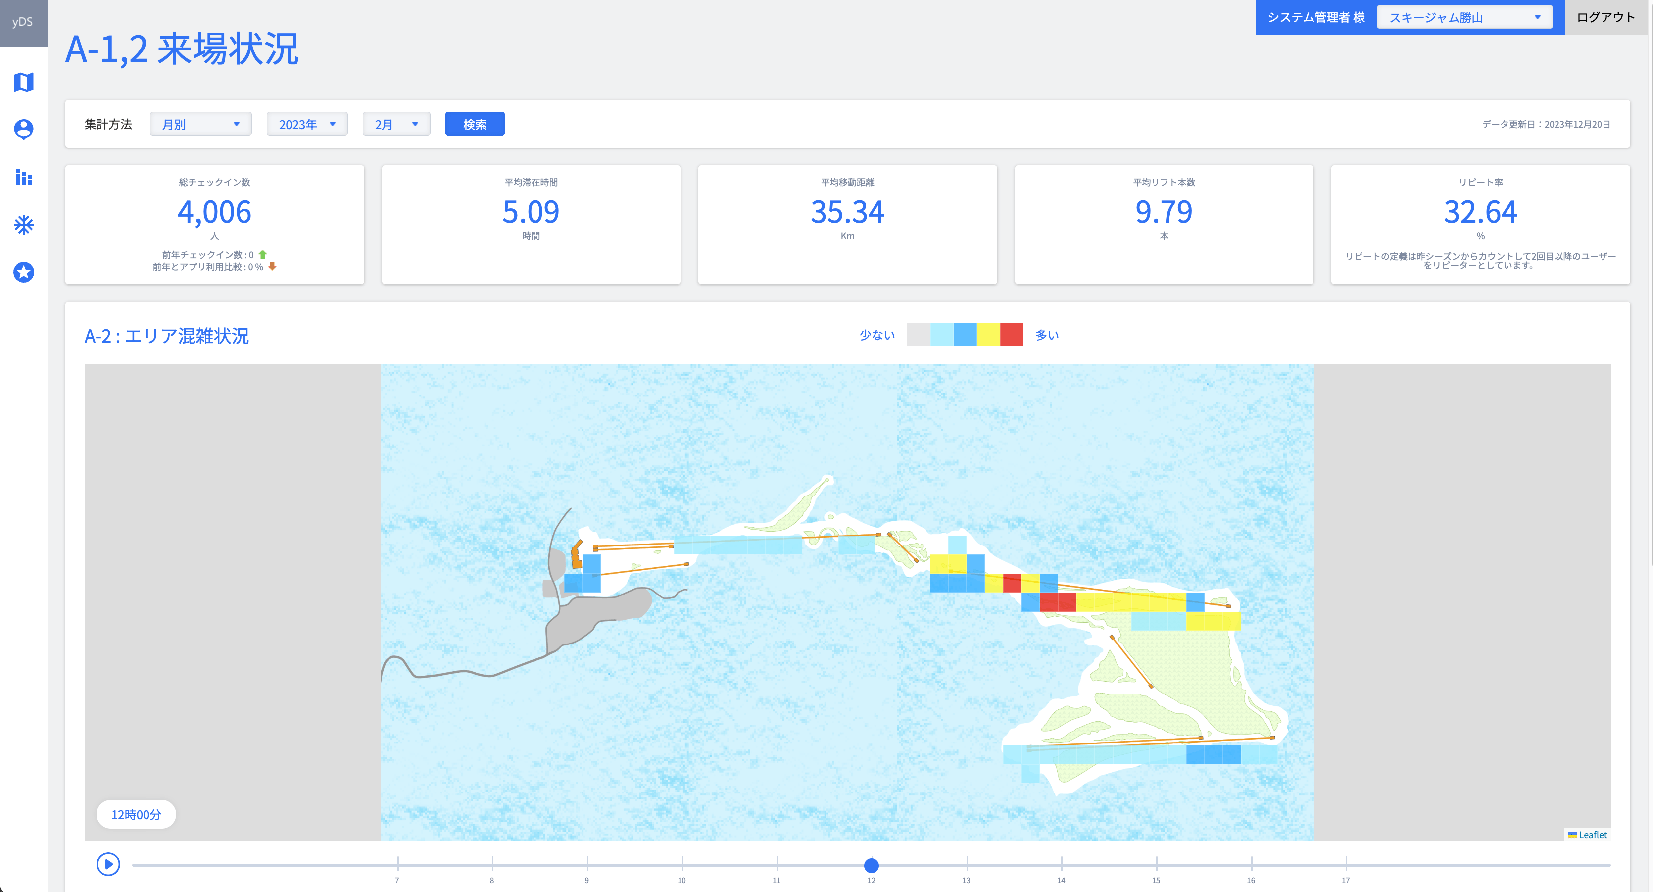This screenshot has width=1653, height=892.
Task: Click the red legend color swatch
Action: click(x=1011, y=334)
